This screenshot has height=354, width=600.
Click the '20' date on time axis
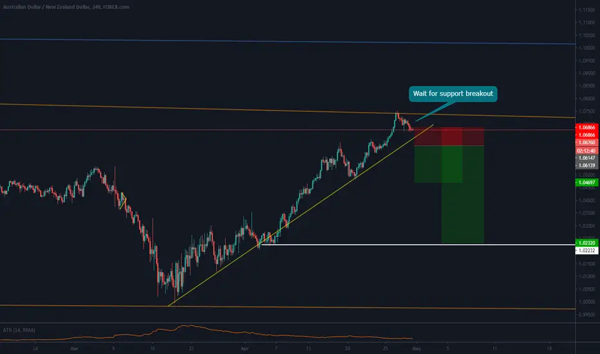(x=348, y=349)
